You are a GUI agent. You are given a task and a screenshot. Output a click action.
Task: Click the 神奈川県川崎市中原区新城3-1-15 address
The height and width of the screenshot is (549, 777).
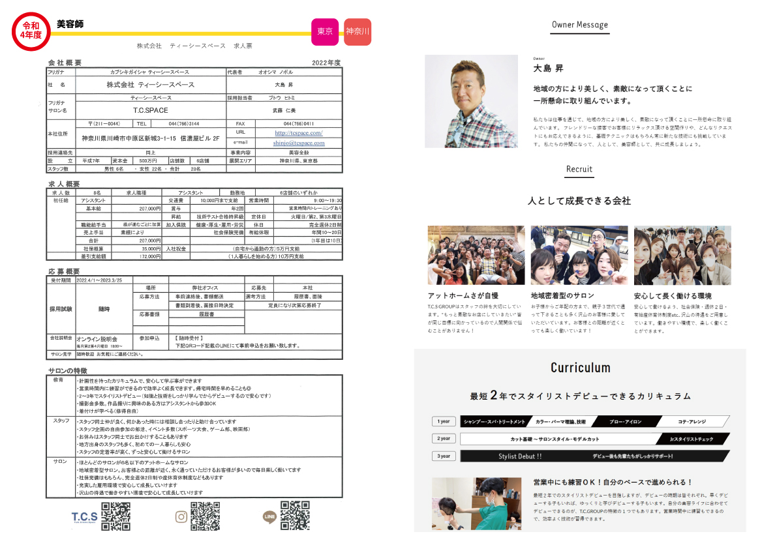[x=151, y=139]
